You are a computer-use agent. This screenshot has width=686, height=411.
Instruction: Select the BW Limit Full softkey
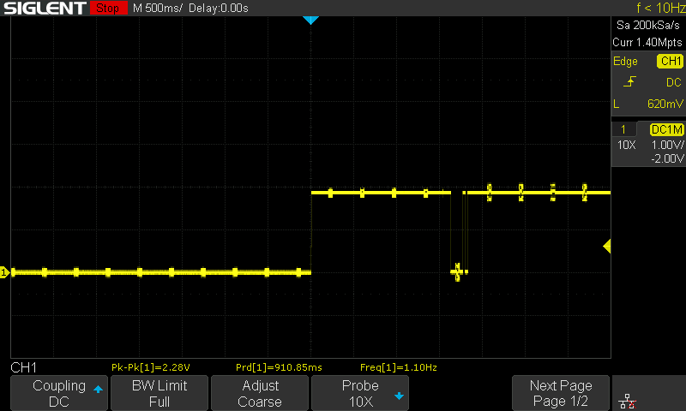(x=159, y=393)
